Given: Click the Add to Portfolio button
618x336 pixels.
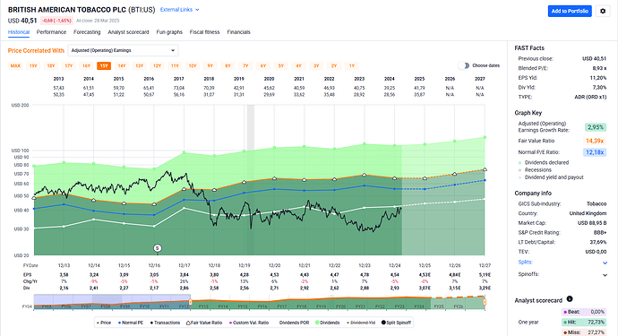Looking at the screenshot, I should click(570, 11).
